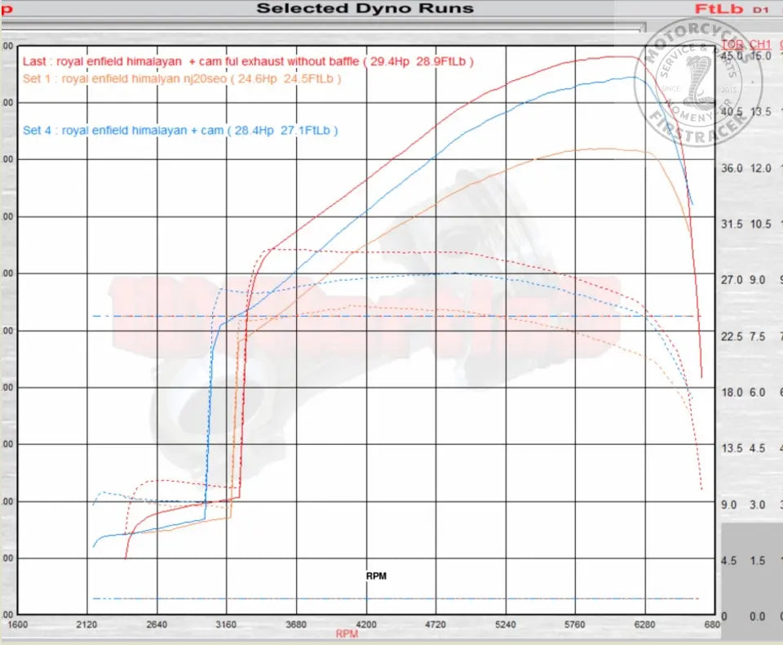Image resolution: width=783 pixels, height=645 pixels.
Task: Select the orange 'Set 1' nj20seo legend entry
Action: 182,78
